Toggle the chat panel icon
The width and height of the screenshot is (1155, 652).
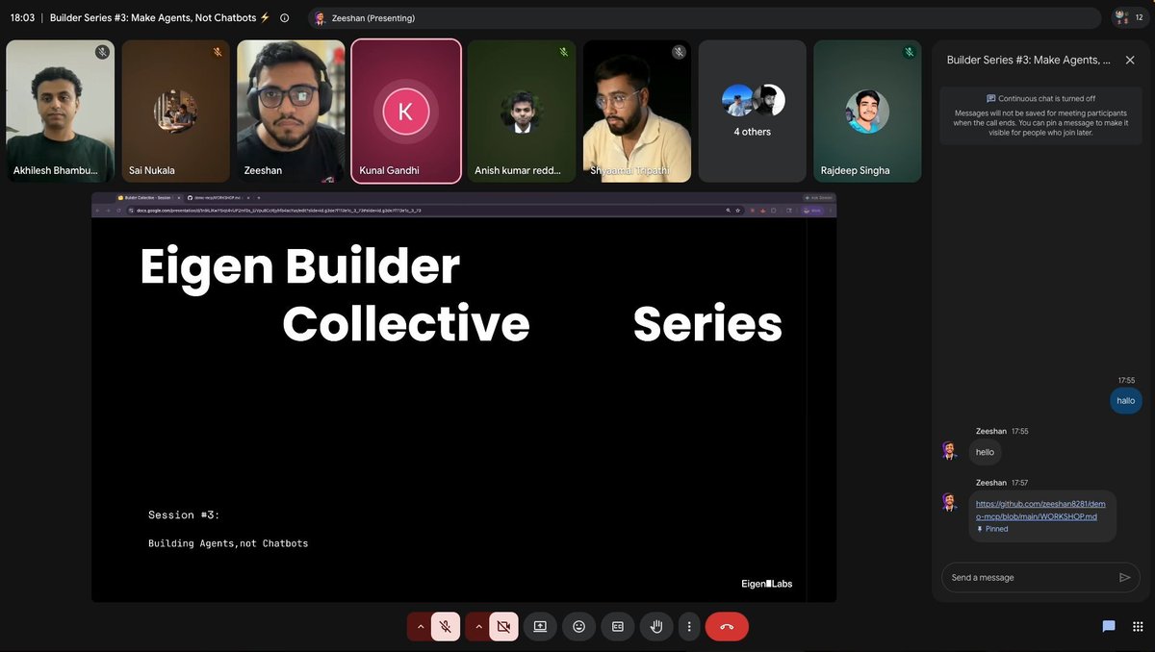click(1109, 626)
